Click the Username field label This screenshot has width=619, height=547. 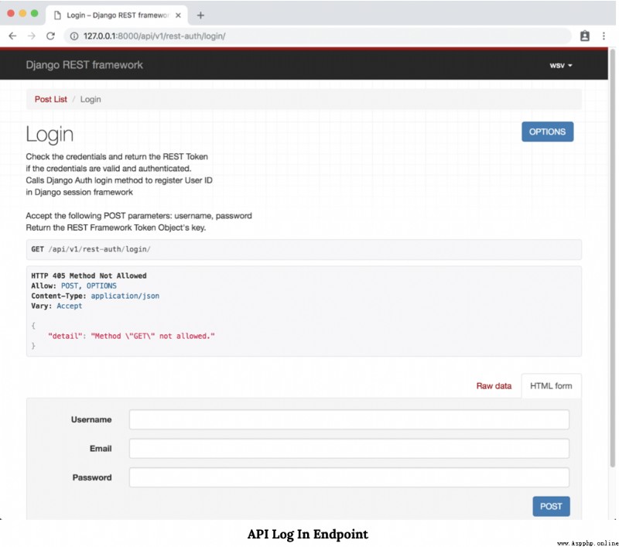pos(91,419)
